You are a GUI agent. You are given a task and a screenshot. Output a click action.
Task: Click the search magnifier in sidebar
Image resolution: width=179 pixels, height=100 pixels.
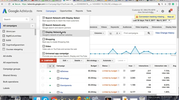[x=27, y=19]
